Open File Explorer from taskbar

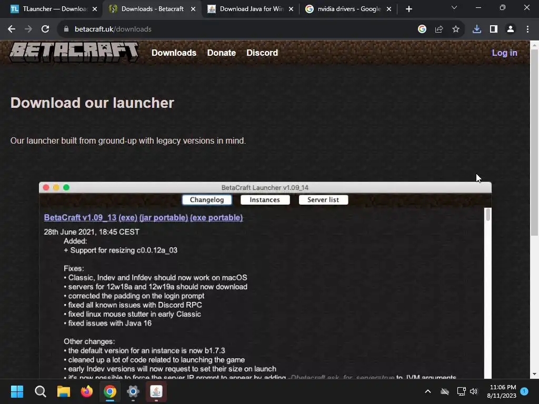pyautogui.click(x=64, y=391)
